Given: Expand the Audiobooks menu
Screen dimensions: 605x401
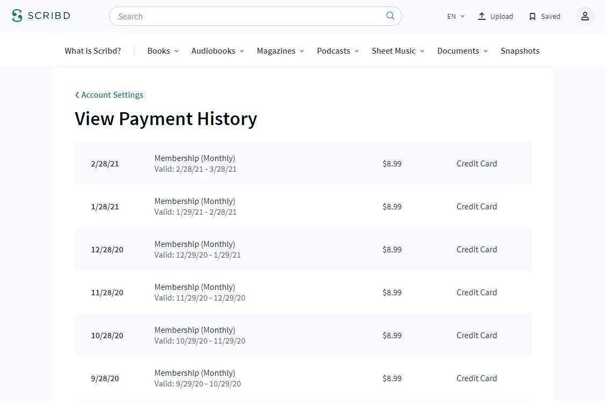Looking at the screenshot, I should click(217, 51).
